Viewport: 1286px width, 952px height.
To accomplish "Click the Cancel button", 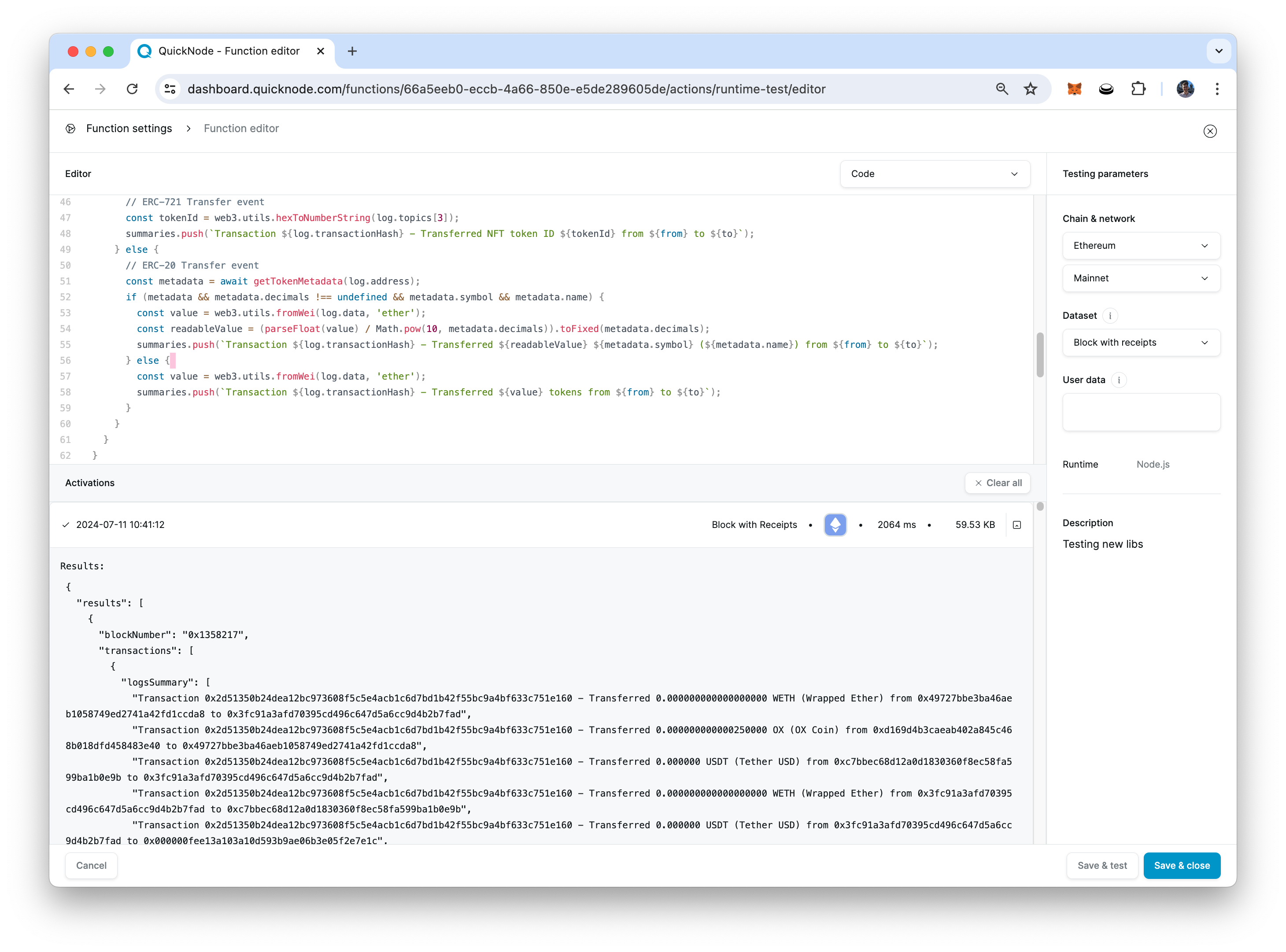I will point(91,866).
